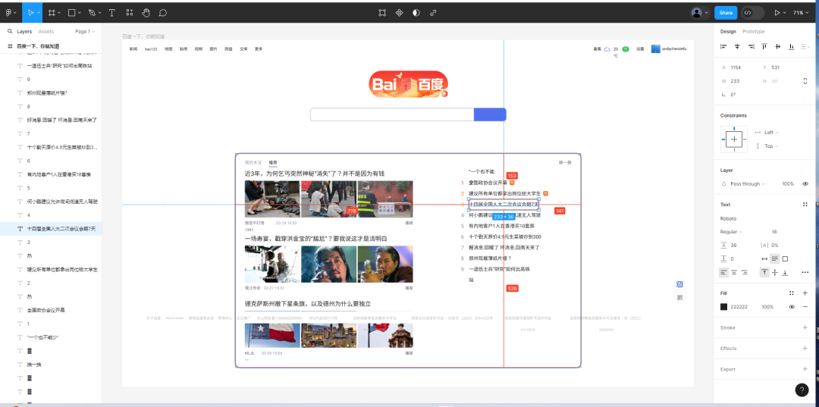
Task: Click the link chain icon in toolbar
Action: click(x=433, y=13)
